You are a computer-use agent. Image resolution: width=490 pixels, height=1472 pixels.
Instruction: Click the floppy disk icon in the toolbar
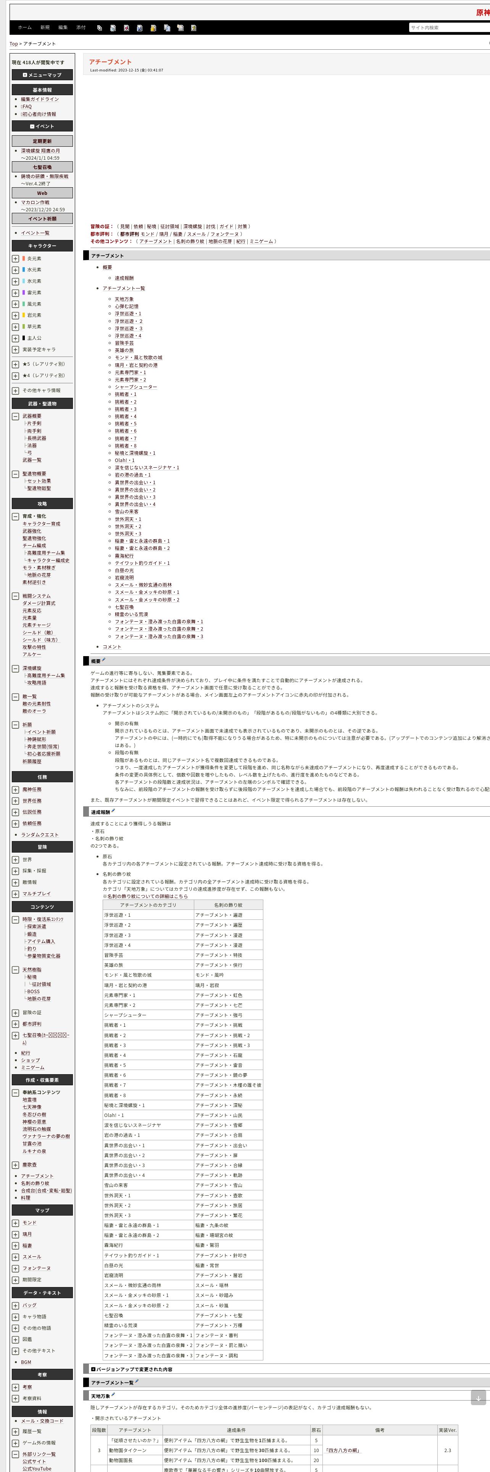click(x=140, y=28)
